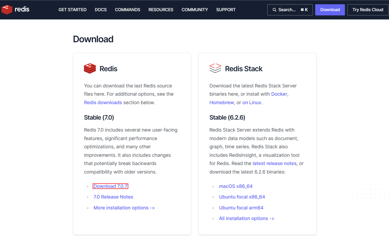The width and height of the screenshot is (389, 236).
Task: Open the COMMUNITY menu item
Action: (195, 10)
